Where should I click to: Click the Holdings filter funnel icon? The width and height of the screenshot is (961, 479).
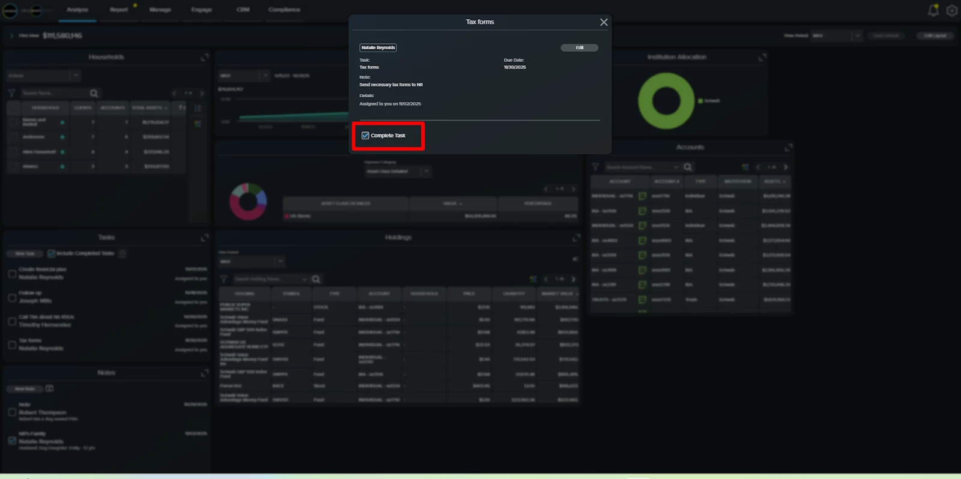click(223, 279)
